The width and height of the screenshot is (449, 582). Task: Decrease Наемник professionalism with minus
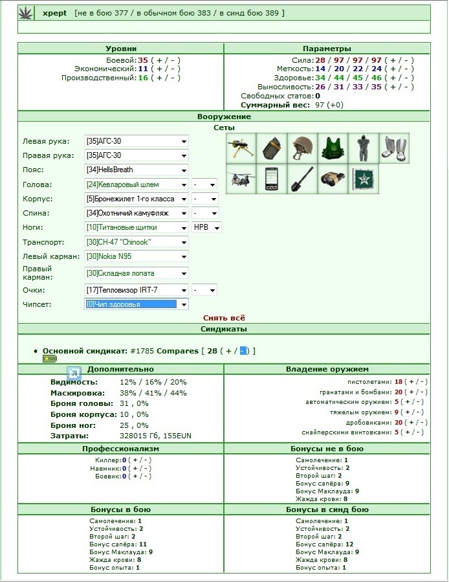[x=146, y=469]
